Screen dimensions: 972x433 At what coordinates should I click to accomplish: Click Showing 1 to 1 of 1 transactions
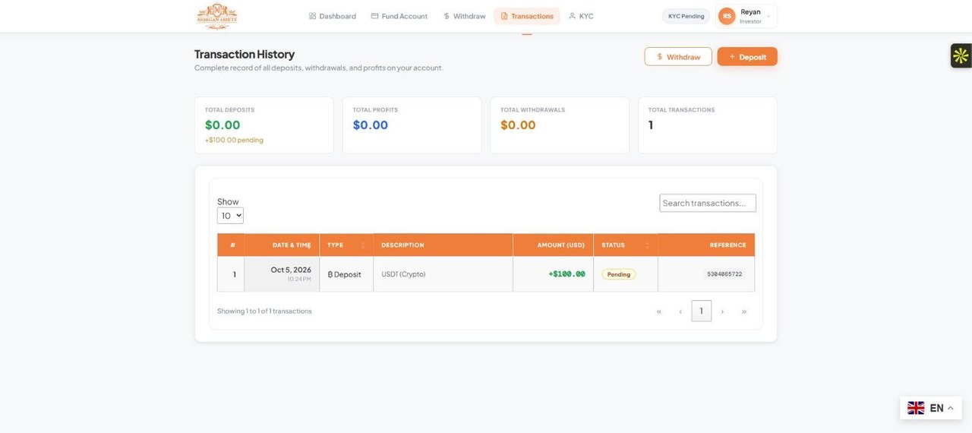point(264,311)
